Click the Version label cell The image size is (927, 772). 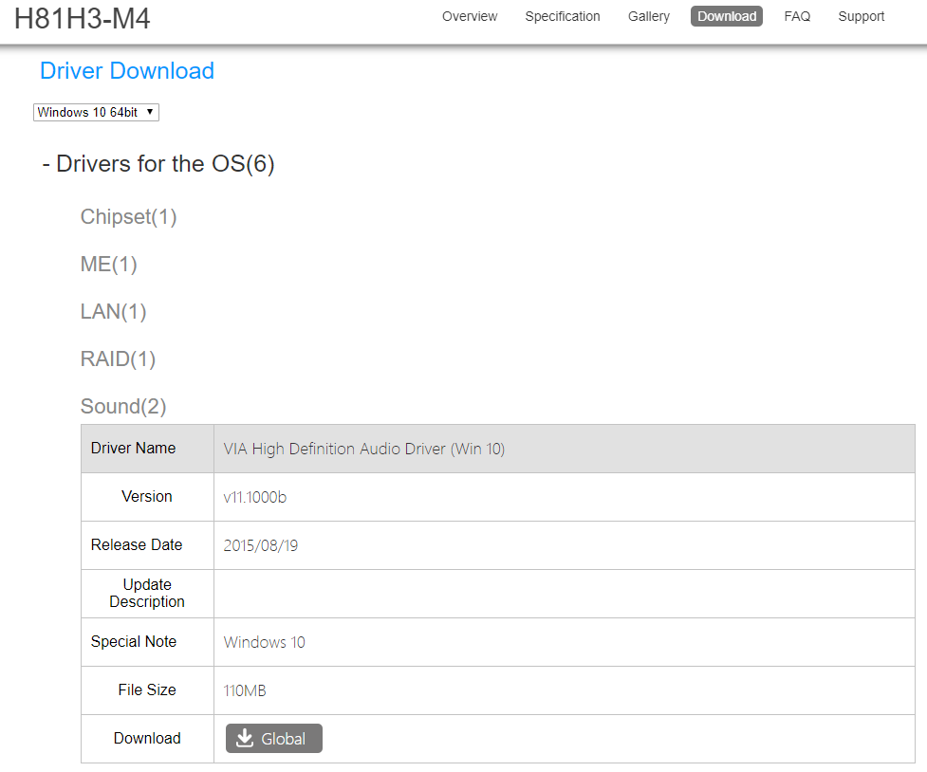point(147,497)
